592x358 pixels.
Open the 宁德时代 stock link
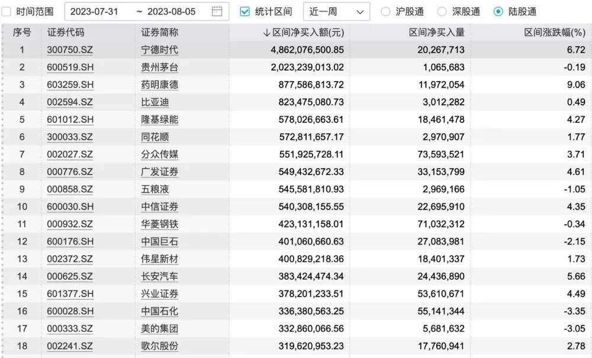(159, 50)
